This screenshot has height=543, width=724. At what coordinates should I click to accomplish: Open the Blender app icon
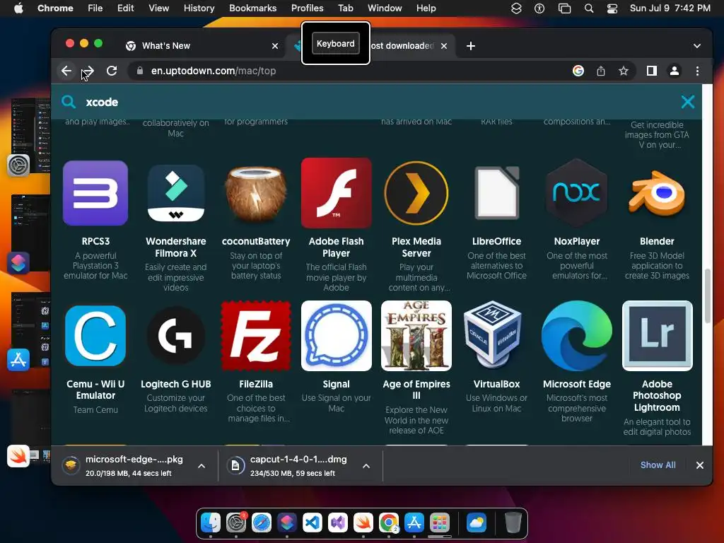click(657, 193)
